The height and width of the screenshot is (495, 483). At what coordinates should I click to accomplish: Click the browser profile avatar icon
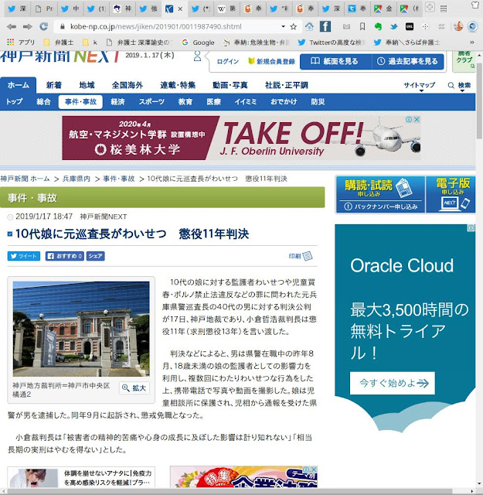point(458,27)
